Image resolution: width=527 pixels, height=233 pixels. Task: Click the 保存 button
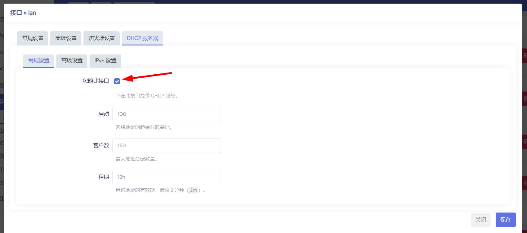point(506,220)
